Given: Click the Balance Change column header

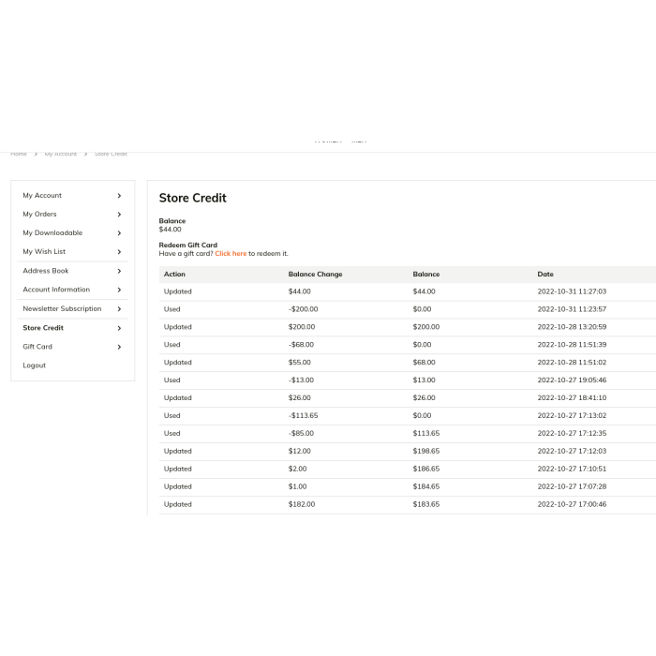Looking at the screenshot, I should 315,275.
